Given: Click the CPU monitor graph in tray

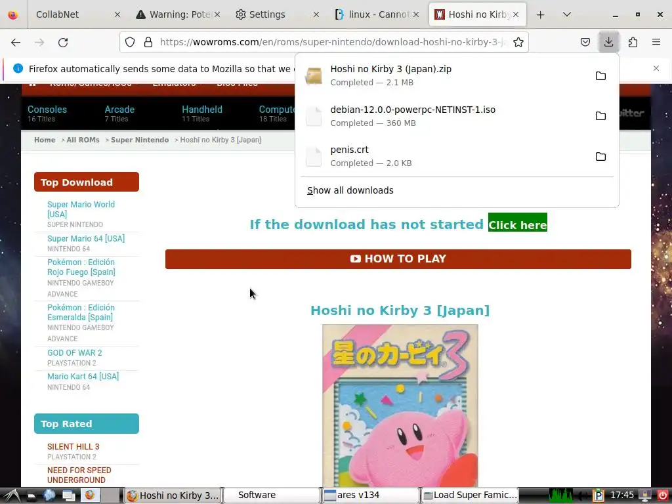Looking at the screenshot, I should coord(561,495).
